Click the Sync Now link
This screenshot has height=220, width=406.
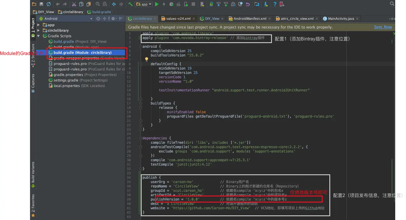[x=383, y=27]
